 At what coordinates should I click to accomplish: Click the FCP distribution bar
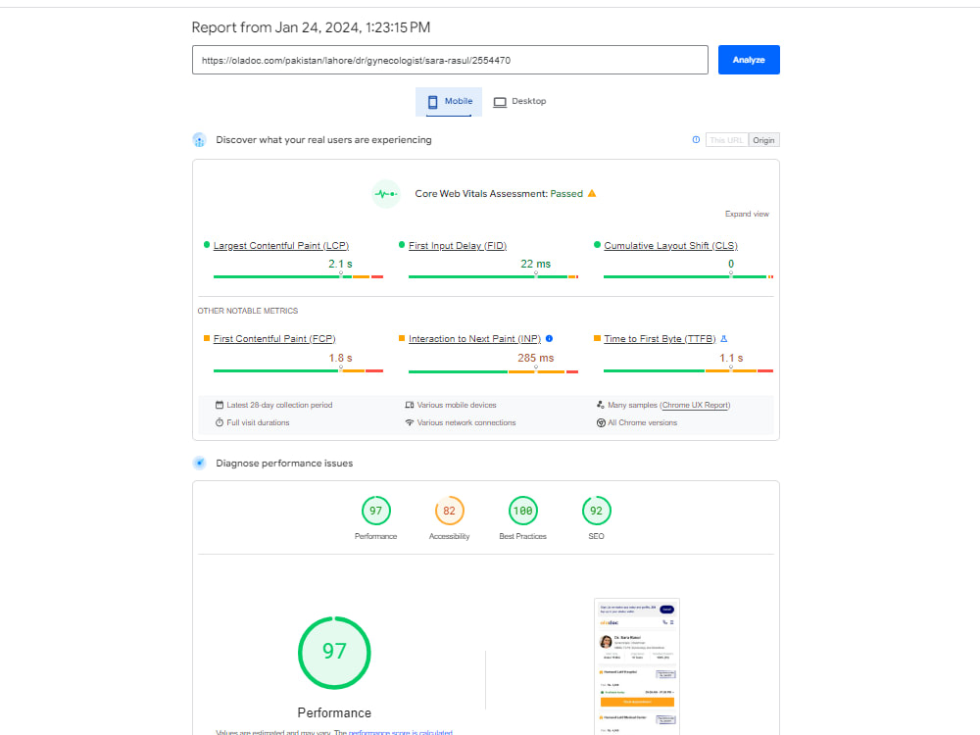(x=298, y=370)
